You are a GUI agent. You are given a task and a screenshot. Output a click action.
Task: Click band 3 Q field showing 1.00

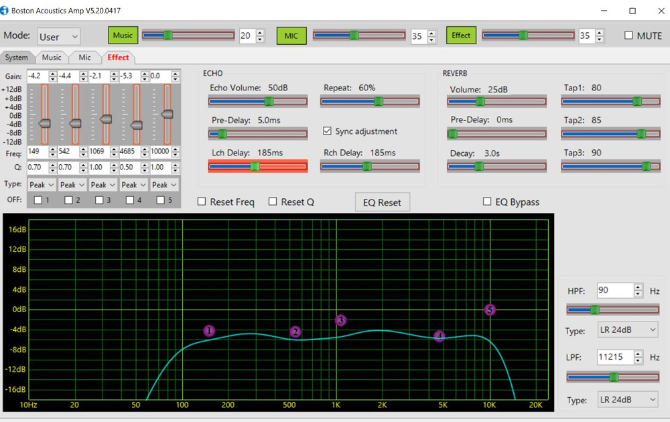99,167
